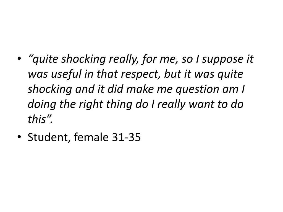Image resolution: width=283 pixels, height=212 pixels.
Task: Click the first bullet point marker
Action: pyautogui.click(x=19, y=59)
